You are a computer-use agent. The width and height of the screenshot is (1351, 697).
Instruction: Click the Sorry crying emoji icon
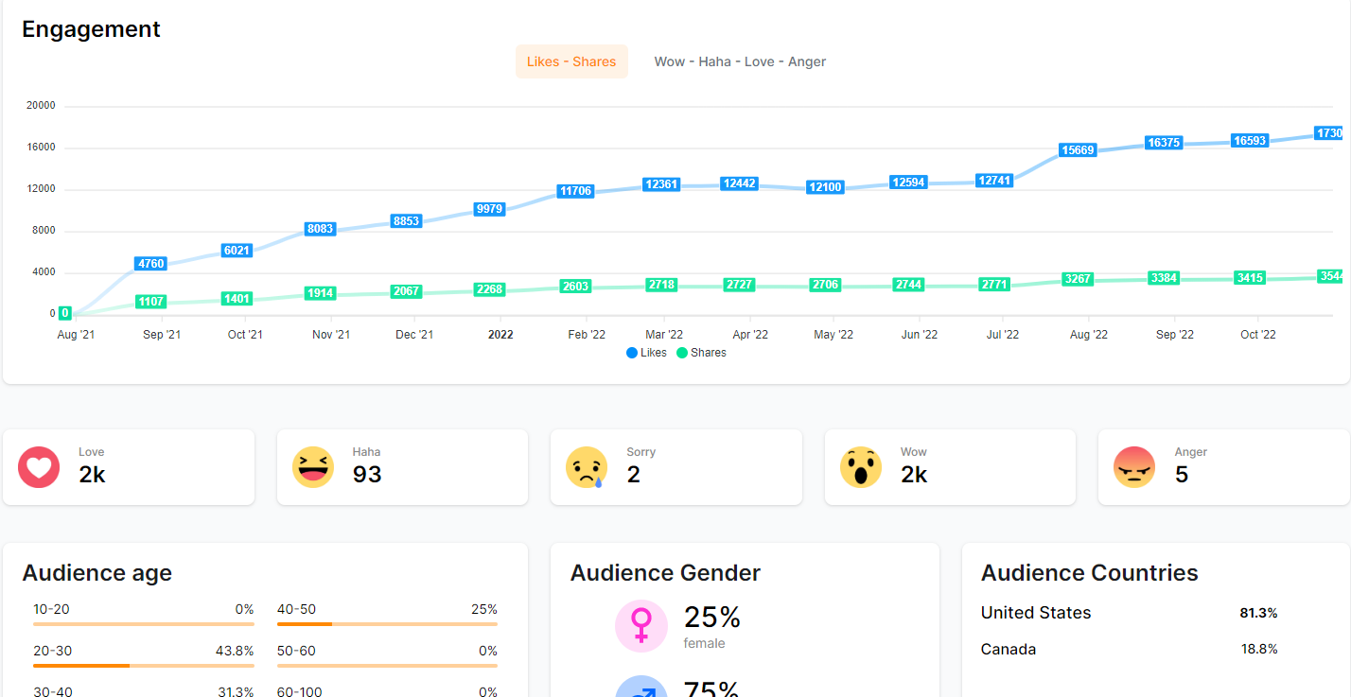[x=587, y=467]
